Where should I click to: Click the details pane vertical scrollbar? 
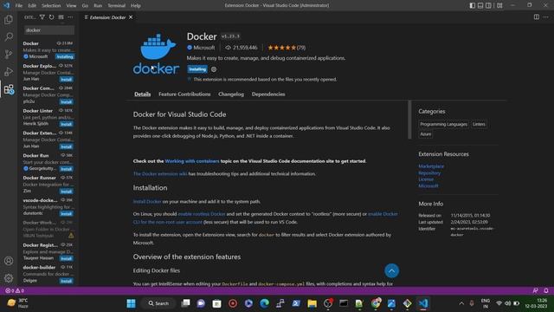[x=409, y=120]
